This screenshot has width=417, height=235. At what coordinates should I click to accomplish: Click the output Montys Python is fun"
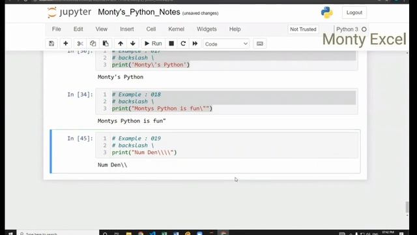(132, 121)
